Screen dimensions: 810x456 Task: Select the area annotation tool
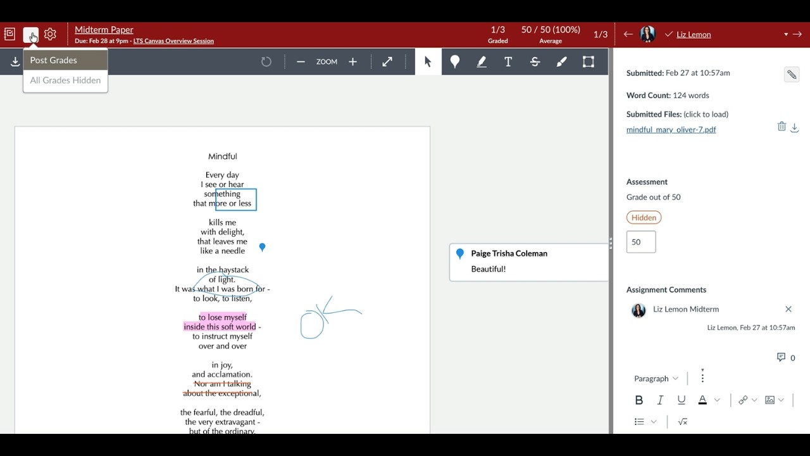[x=589, y=61]
